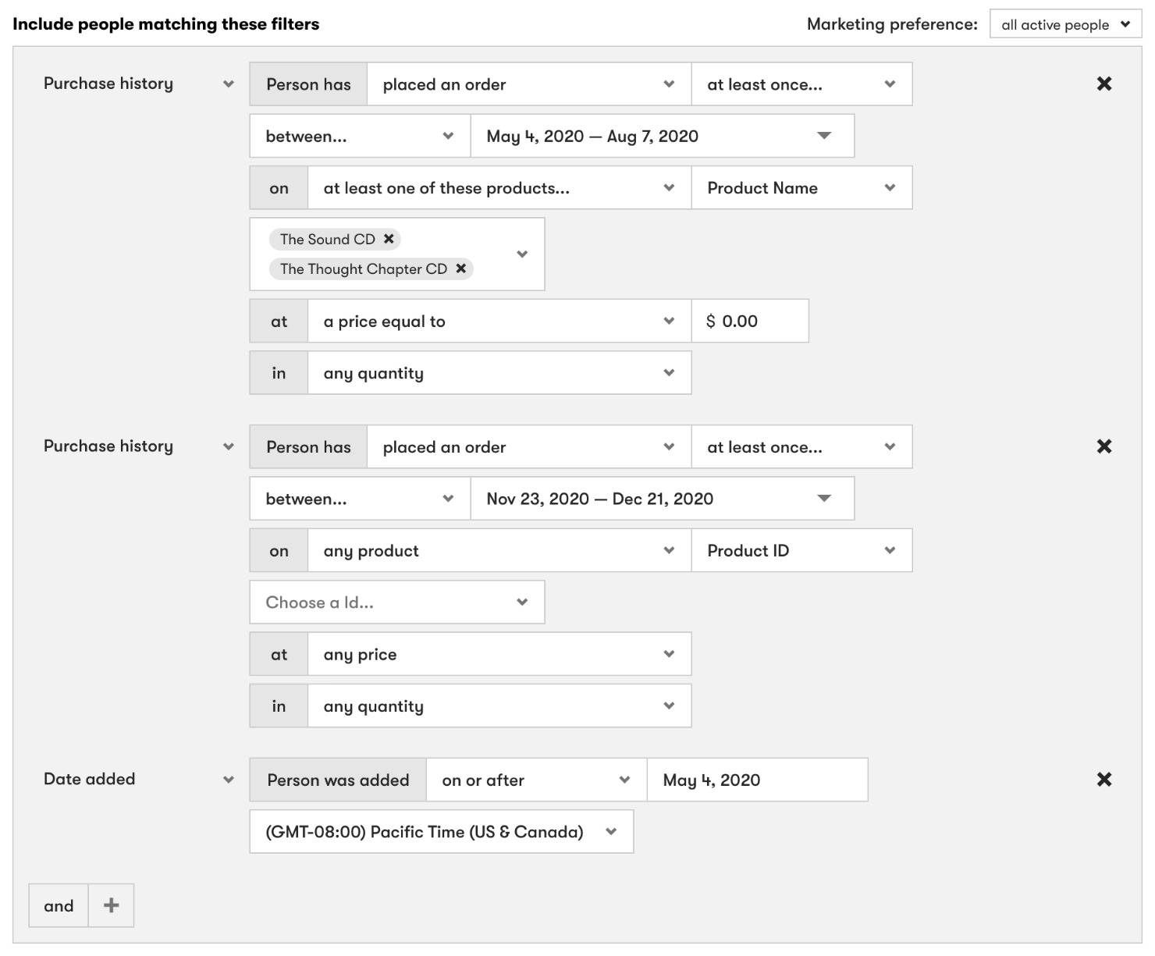Remove the second Purchase history filter
The width and height of the screenshot is (1155, 956).
click(1103, 446)
